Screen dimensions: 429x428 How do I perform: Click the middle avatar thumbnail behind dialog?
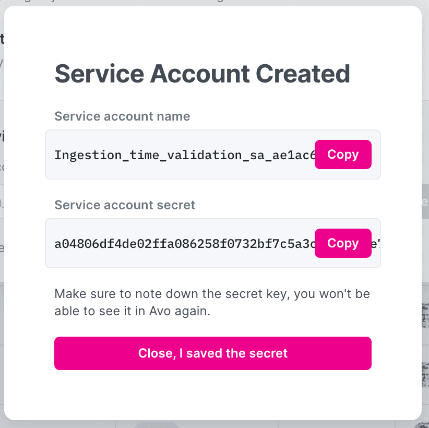click(425, 370)
